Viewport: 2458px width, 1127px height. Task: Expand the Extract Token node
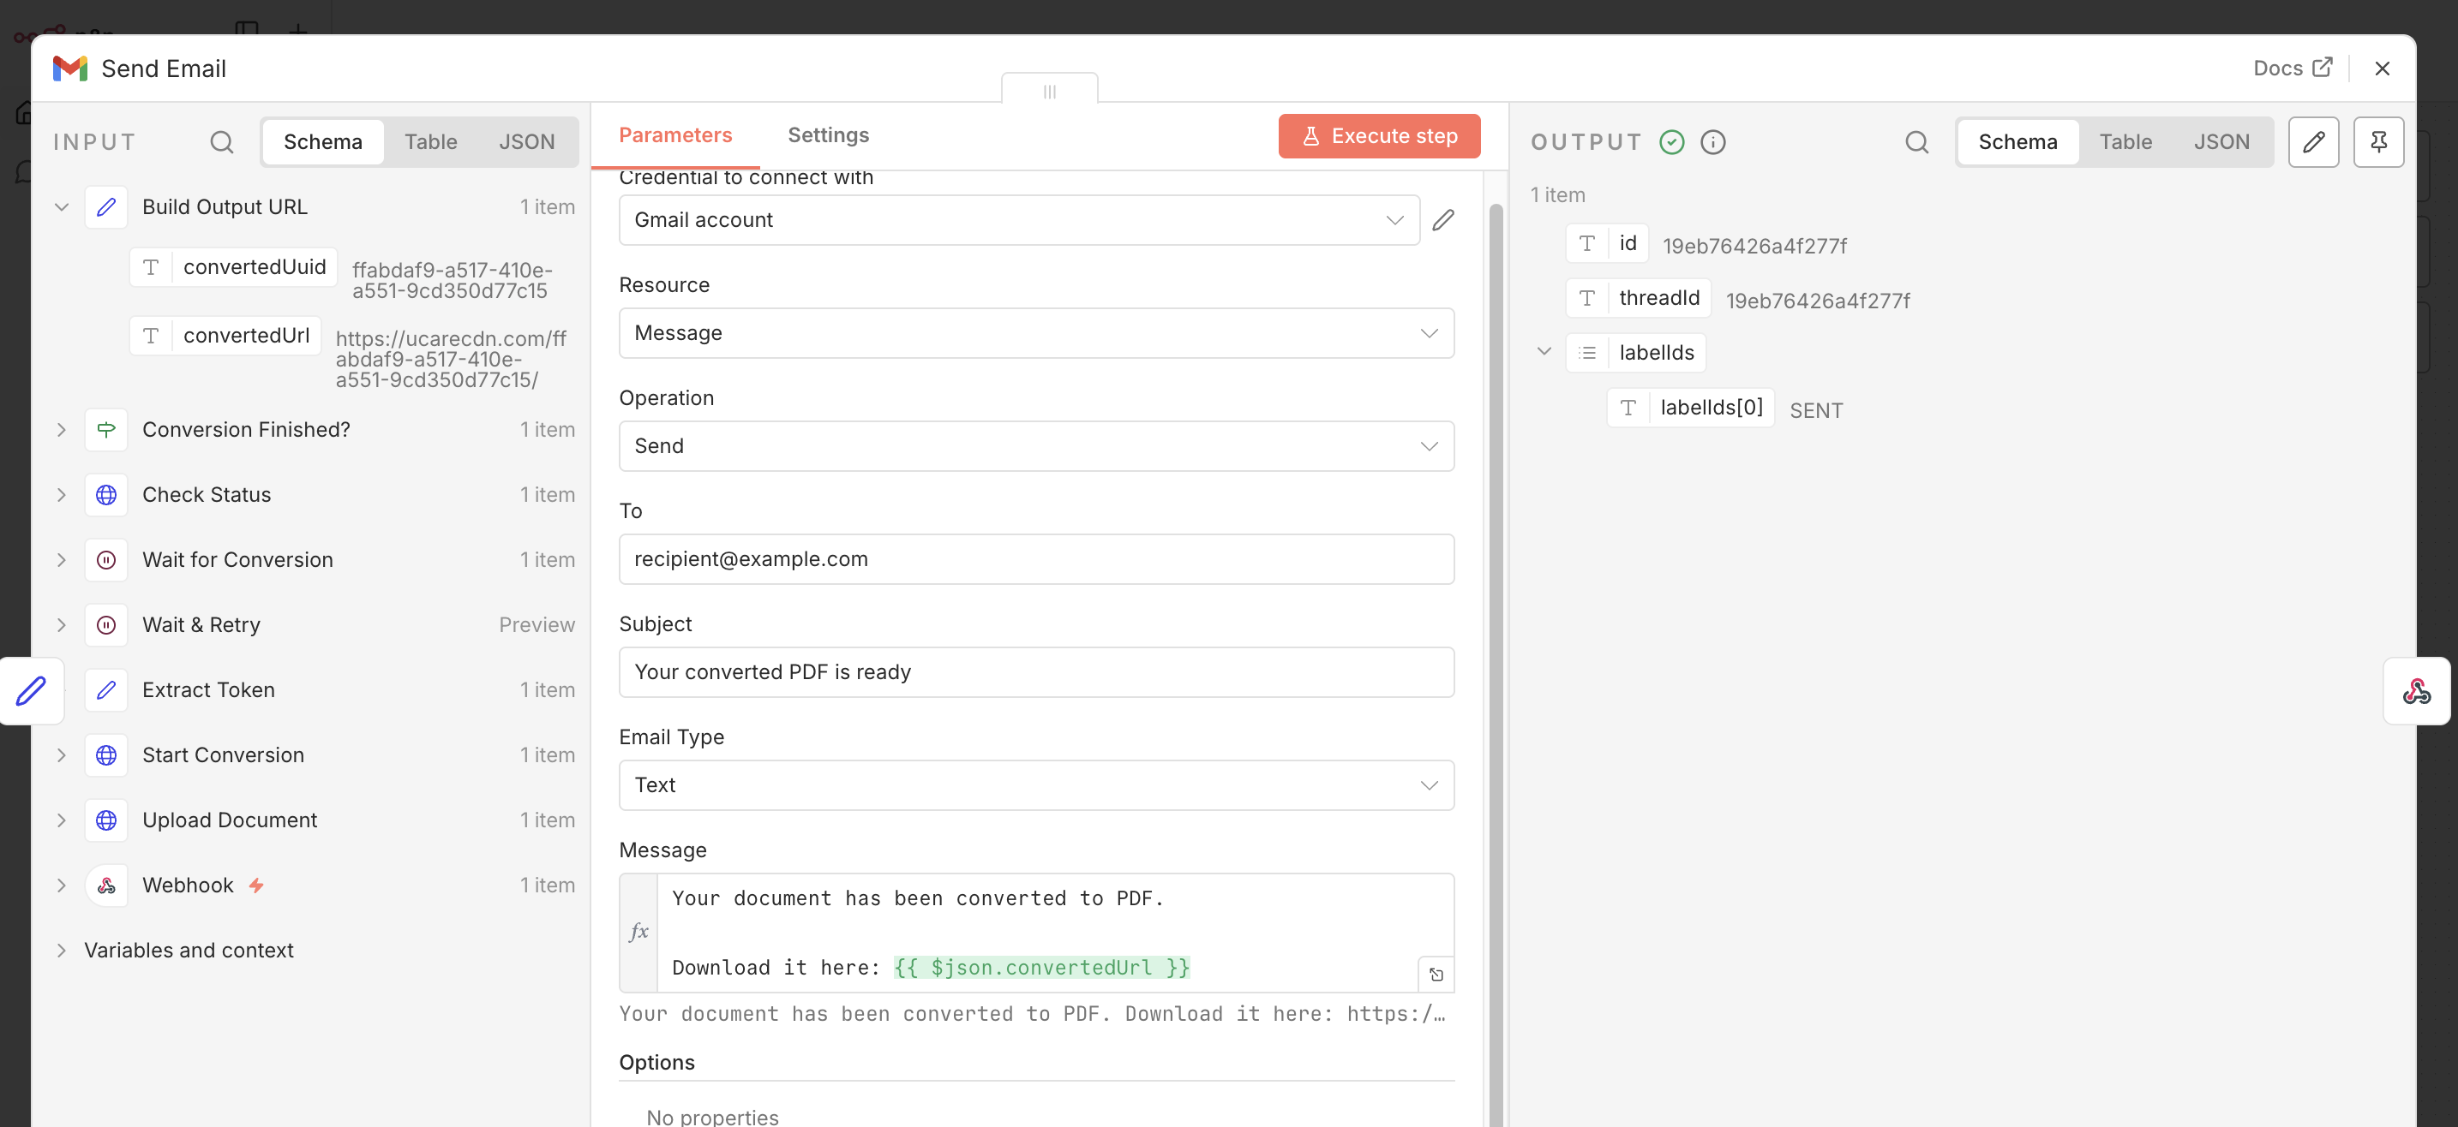pyautogui.click(x=61, y=689)
